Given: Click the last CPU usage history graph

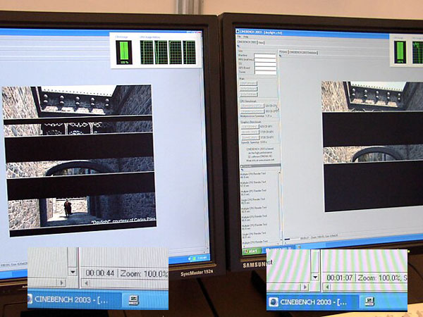Looking at the screenshot, I should 189,52.
